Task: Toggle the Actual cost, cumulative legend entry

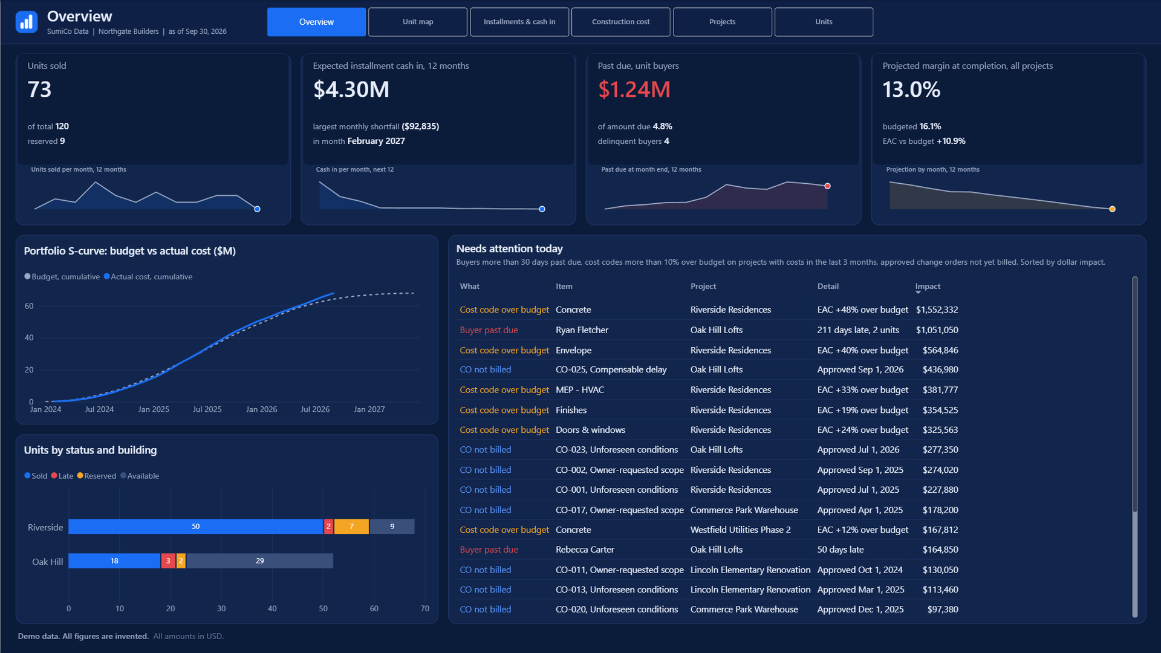Action: (x=148, y=276)
